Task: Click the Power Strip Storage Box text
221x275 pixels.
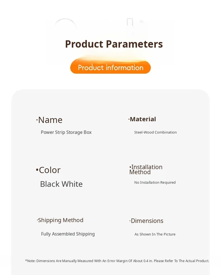Action: tap(66, 132)
